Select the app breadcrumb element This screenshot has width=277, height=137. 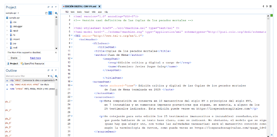100,12
